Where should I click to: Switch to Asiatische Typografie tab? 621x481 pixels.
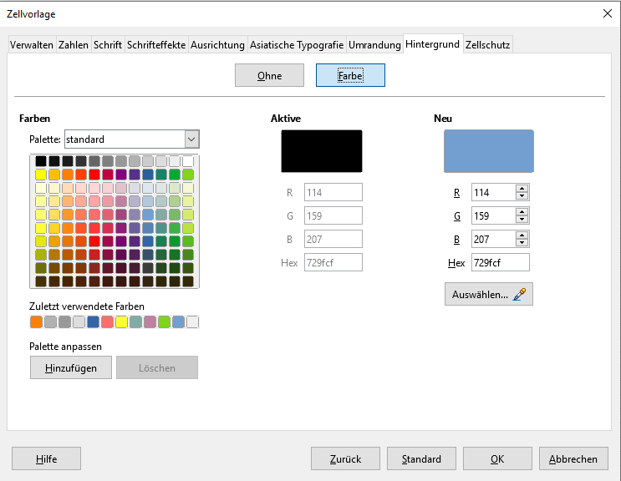tap(297, 45)
